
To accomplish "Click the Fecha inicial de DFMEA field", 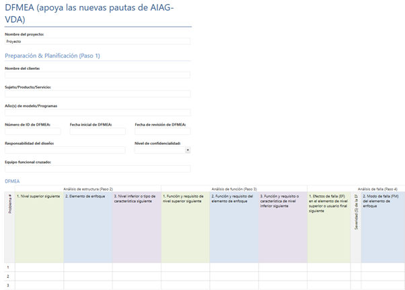I will tap(98, 131).
